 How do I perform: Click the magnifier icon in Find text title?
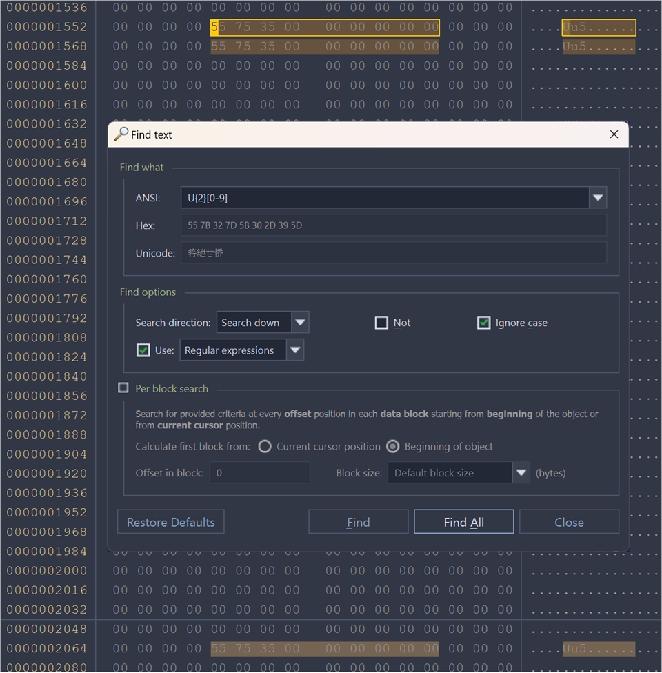121,134
